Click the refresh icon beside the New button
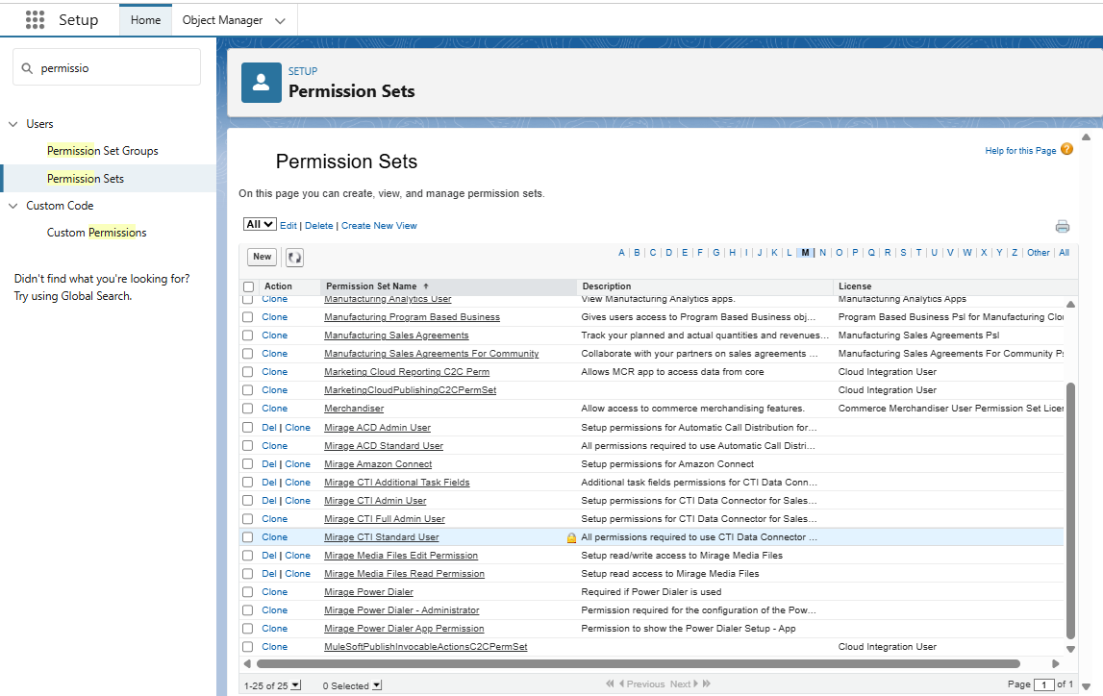Image resolution: width=1103 pixels, height=696 pixels. click(294, 257)
